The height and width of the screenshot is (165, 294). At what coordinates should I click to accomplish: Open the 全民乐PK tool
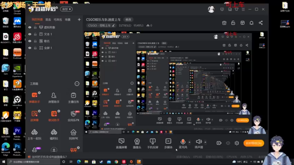73,116
